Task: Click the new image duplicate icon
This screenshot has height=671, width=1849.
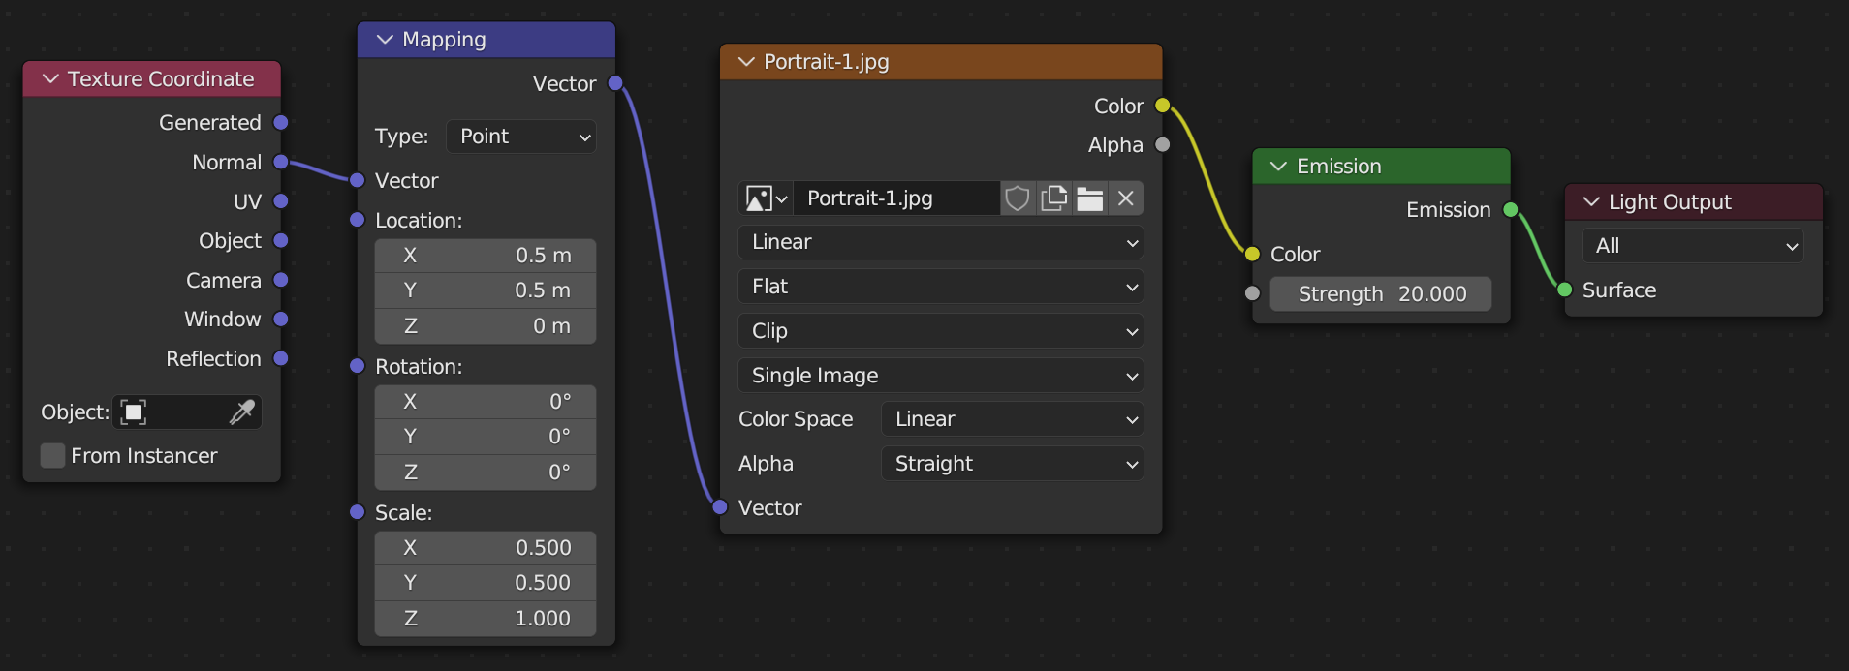Action: [x=1053, y=198]
